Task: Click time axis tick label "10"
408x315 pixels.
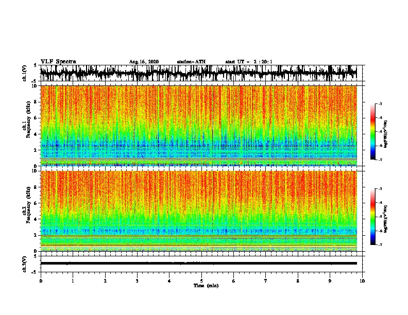Action: pyautogui.click(x=362, y=281)
